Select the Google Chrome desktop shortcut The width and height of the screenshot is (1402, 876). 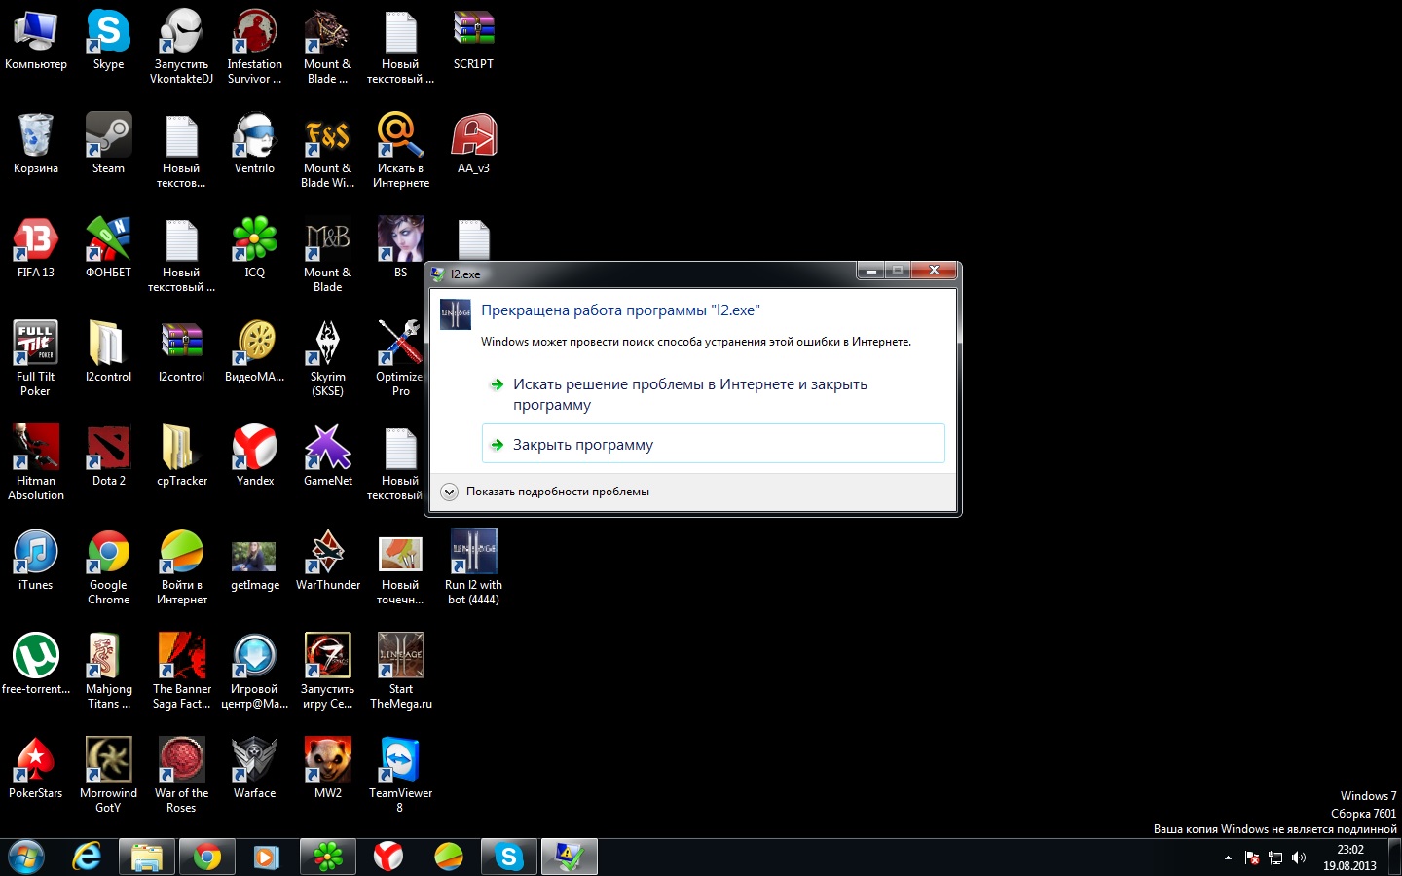(108, 568)
